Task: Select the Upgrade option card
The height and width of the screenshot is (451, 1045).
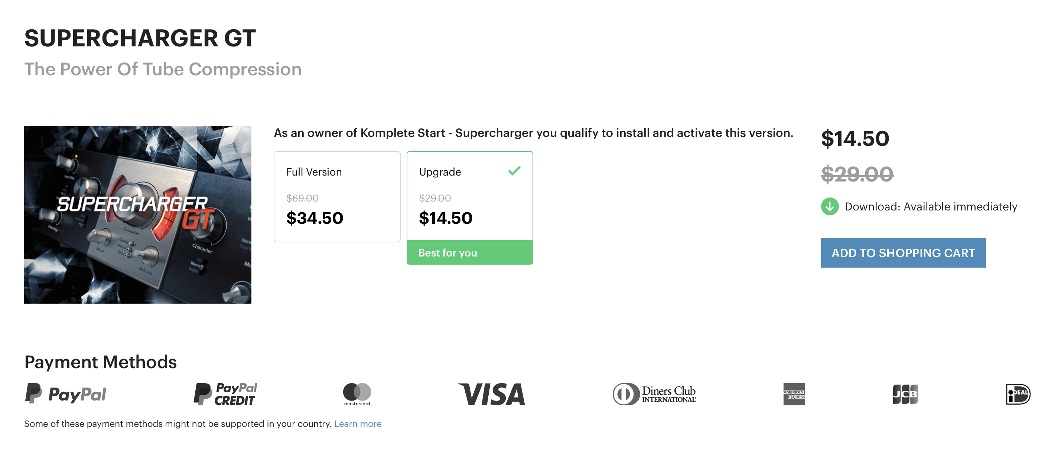Action: coord(470,207)
